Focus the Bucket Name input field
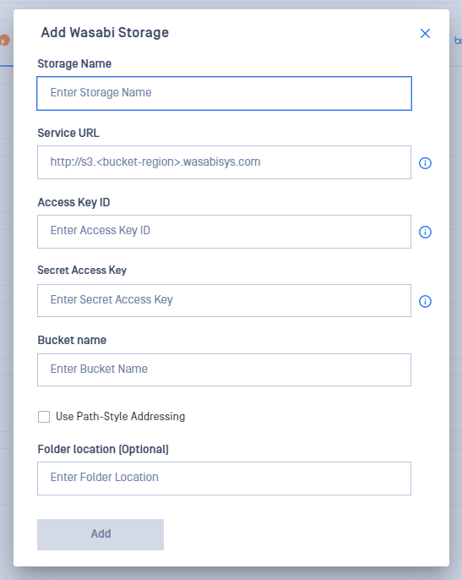 click(224, 370)
